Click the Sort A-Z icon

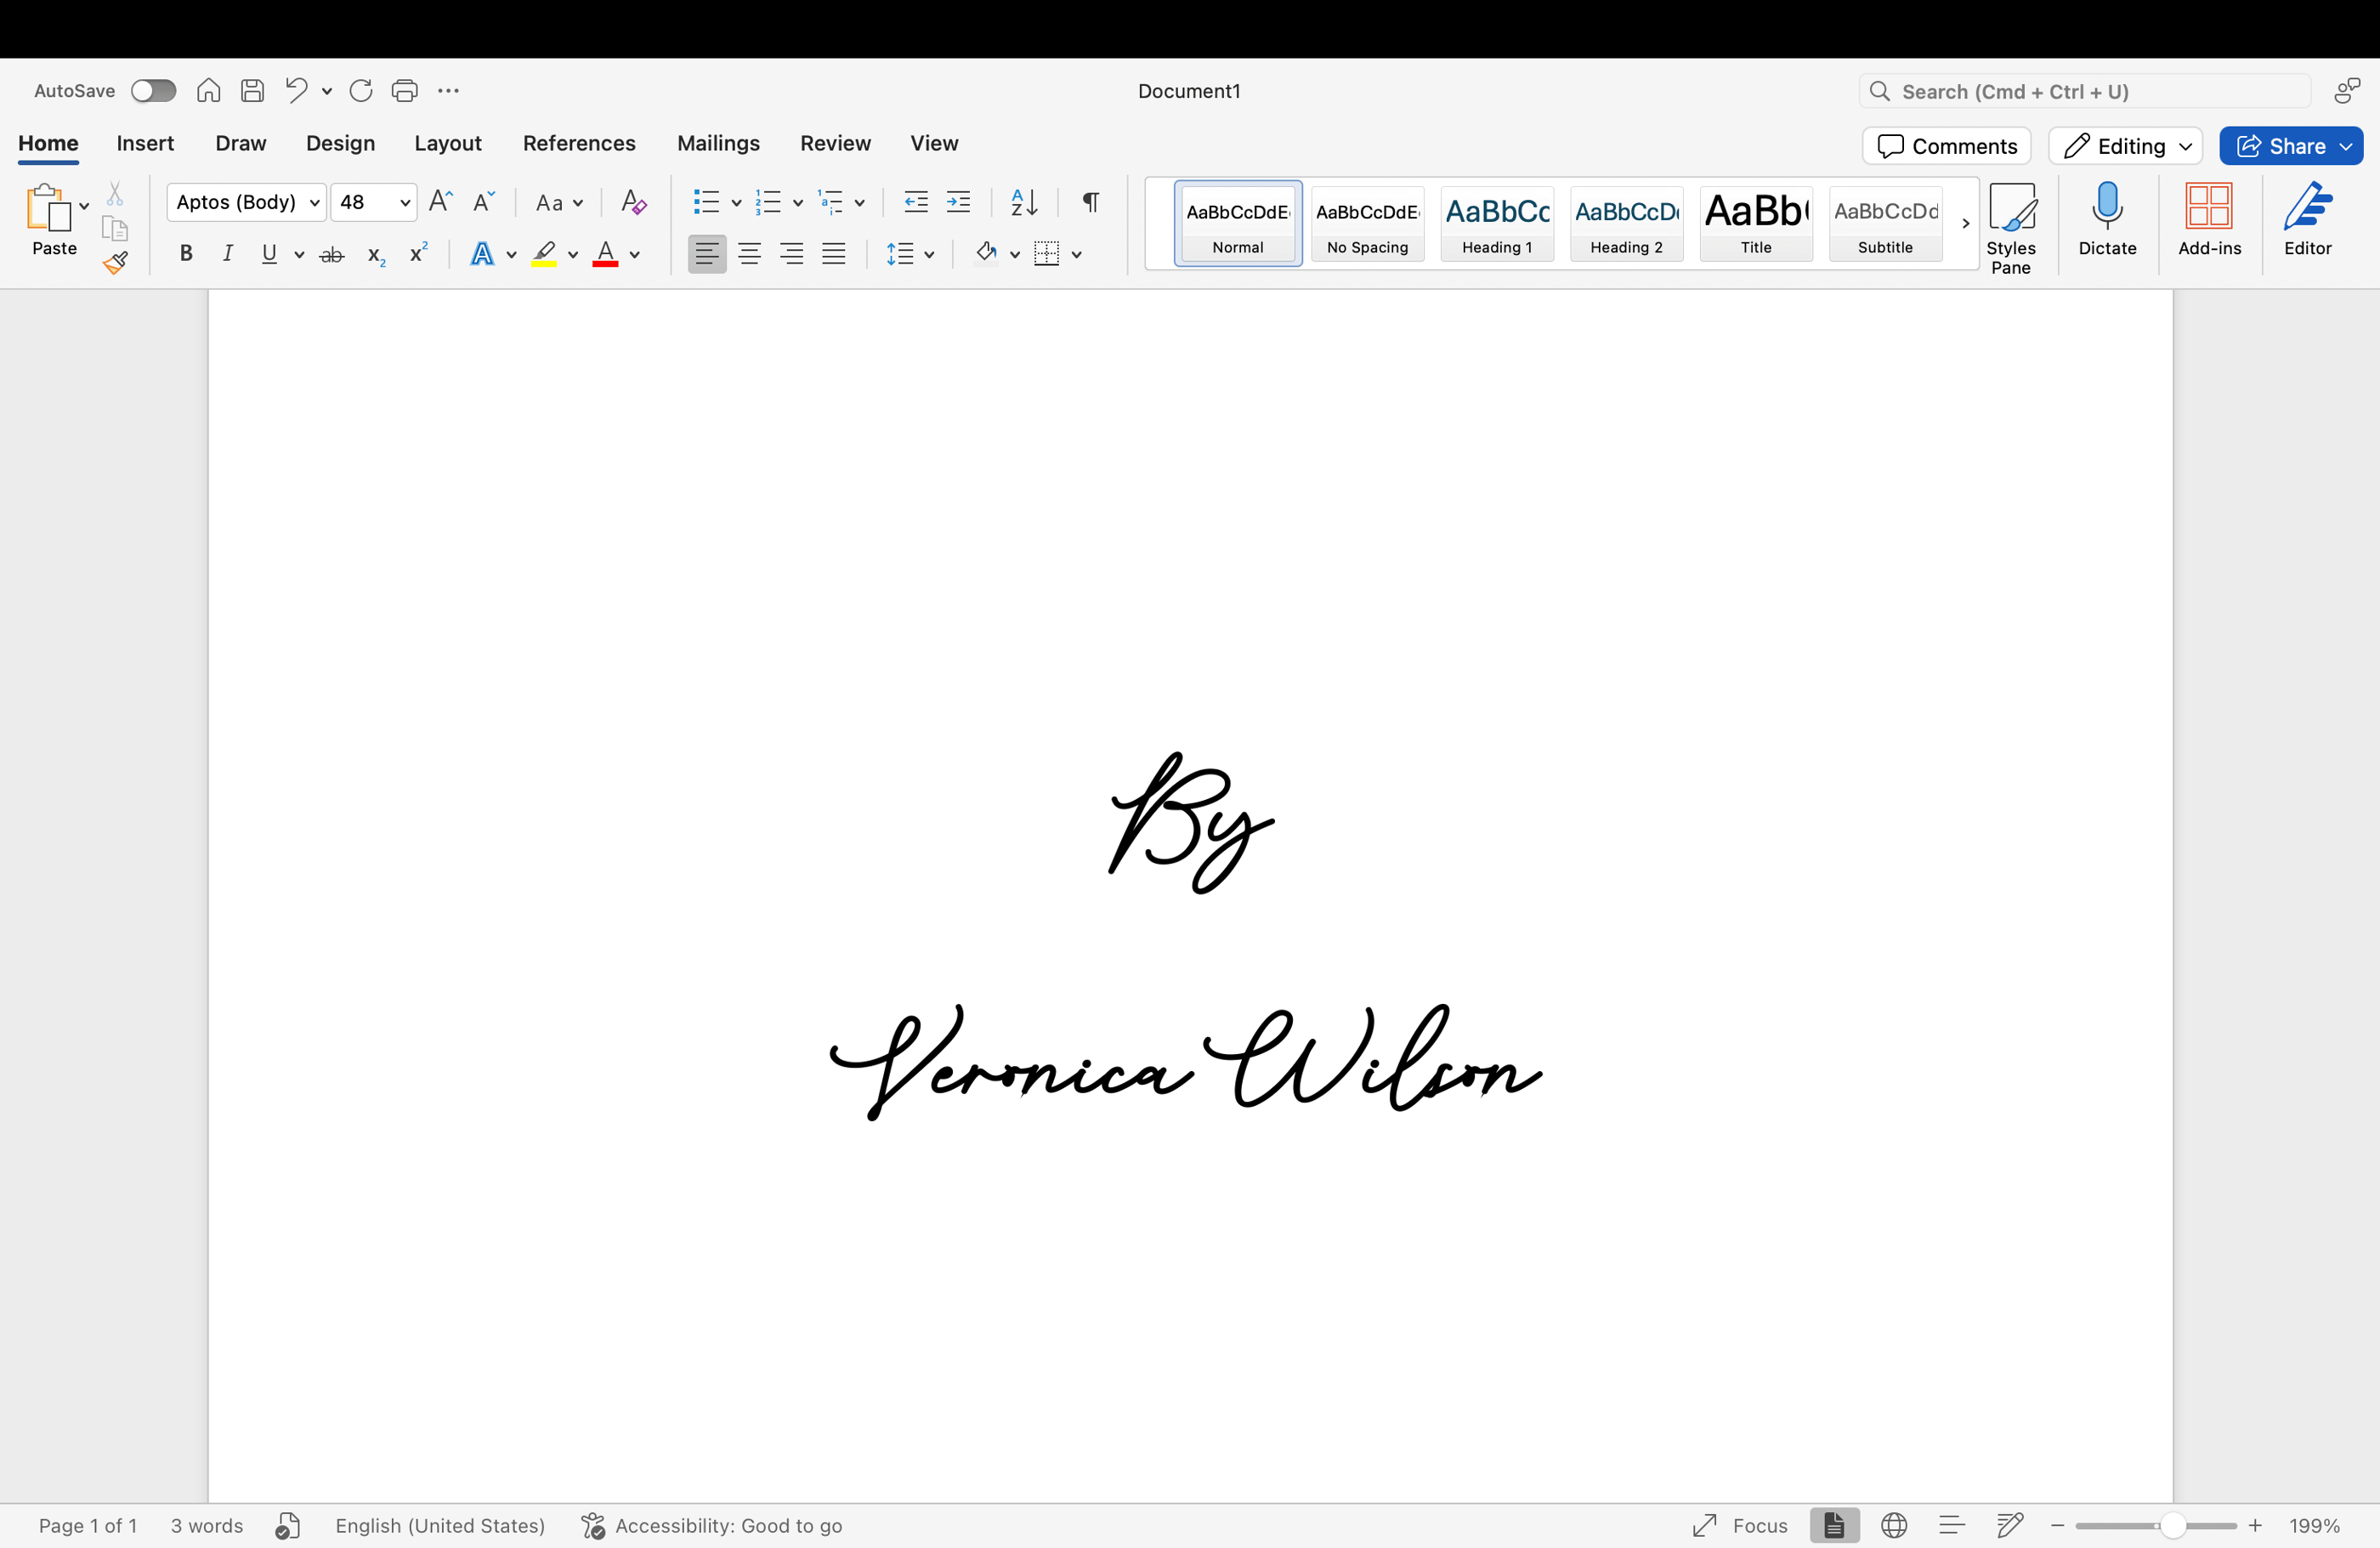click(1023, 203)
